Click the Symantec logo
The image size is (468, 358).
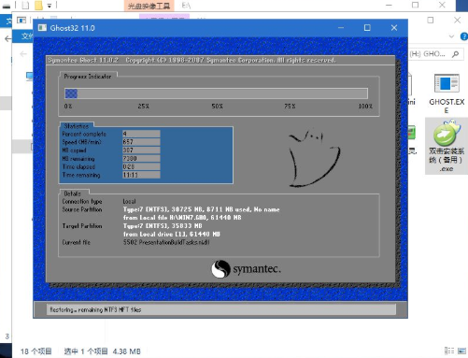click(246, 268)
